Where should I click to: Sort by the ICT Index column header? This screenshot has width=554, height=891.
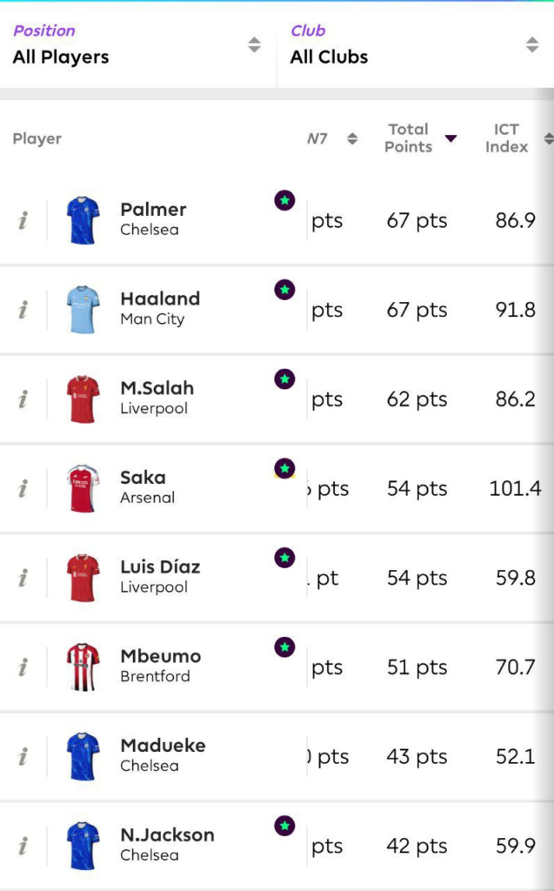(x=507, y=138)
